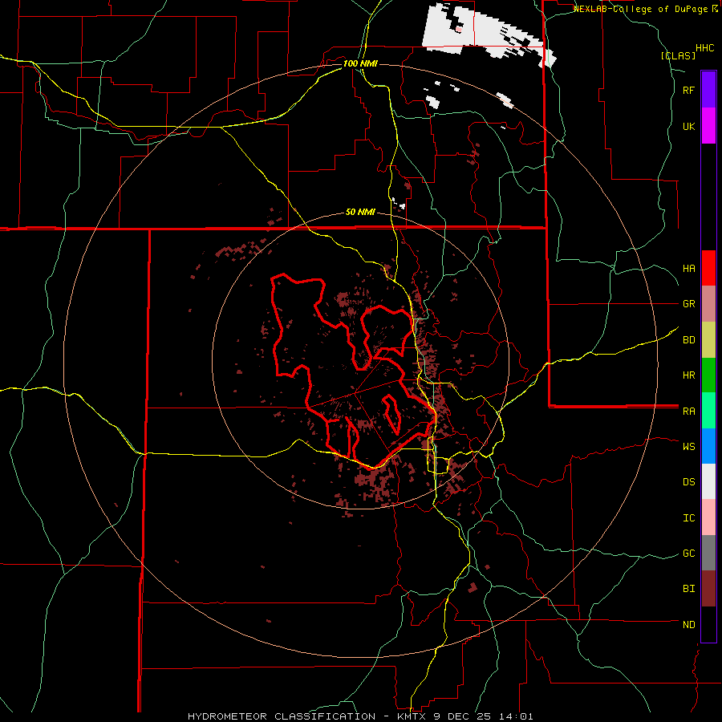
Task: Click the dusty pink GR legend swatch
Action: [708, 304]
